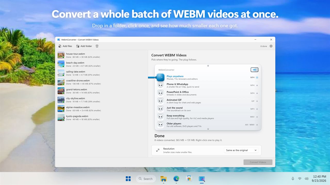Viewport: 330px width, 185px height.
Task: Click the "8 done" status text
Action: (264, 46)
